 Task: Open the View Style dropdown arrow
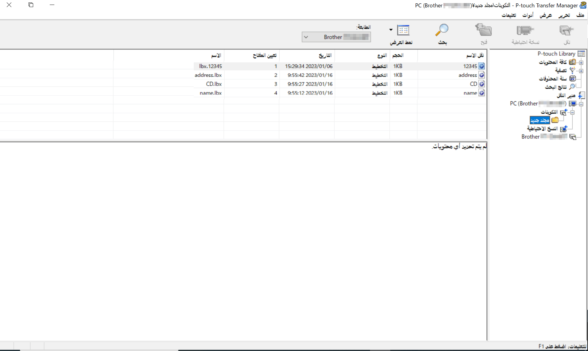coord(391,30)
